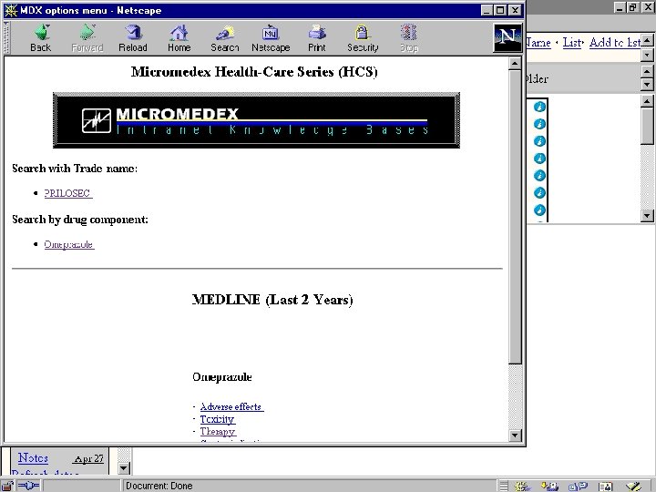Viewport: 656px width, 492px height.
Task: Maximize the MDX options menu Netscape window
Action: click(x=500, y=10)
